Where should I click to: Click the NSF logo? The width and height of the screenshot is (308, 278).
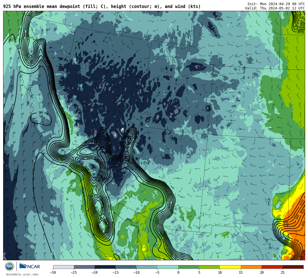9,266
